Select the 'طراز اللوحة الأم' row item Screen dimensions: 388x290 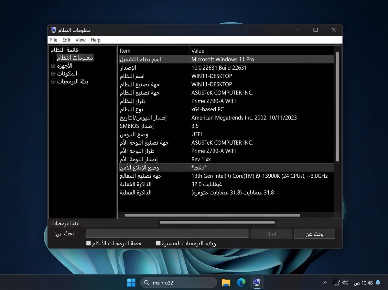click(137, 151)
